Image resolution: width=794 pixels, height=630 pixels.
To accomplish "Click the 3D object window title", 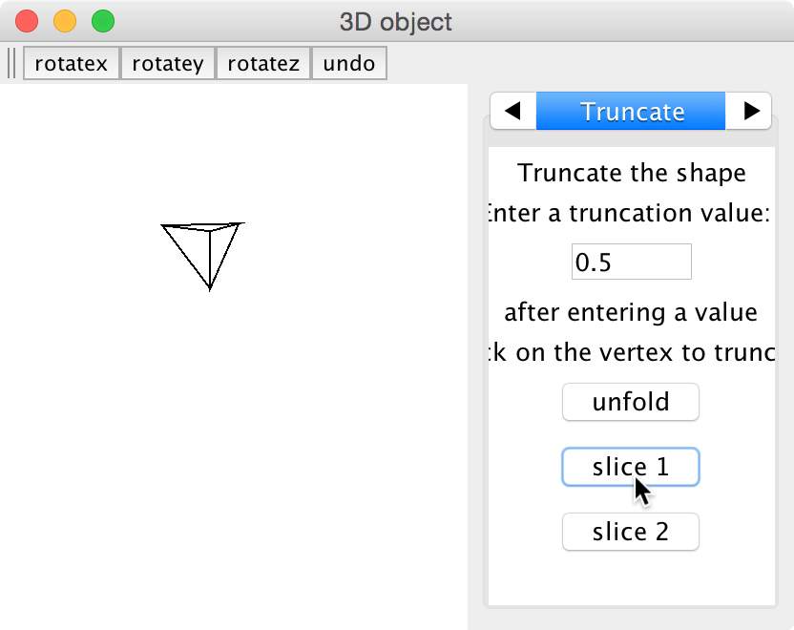I will tap(396, 21).
